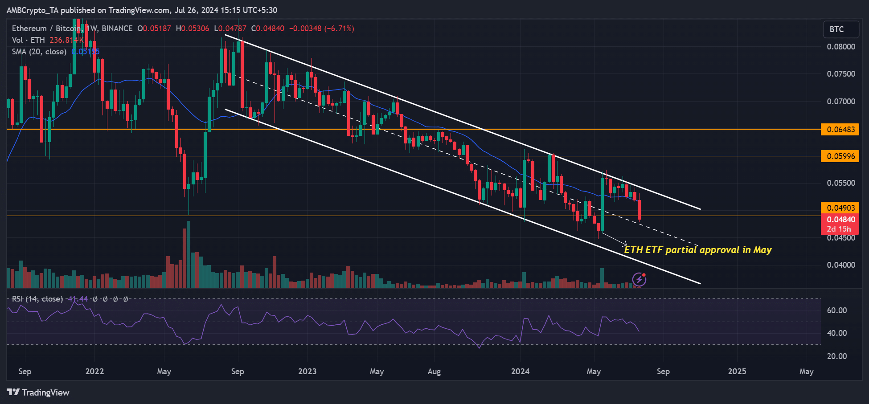
Task: Click the SMA (20, close) indicator label
Action: [39, 52]
